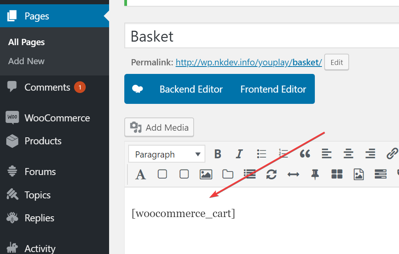This screenshot has height=254, width=399.
Task: Click the pushpin icon in toolbar
Action: pos(315,174)
